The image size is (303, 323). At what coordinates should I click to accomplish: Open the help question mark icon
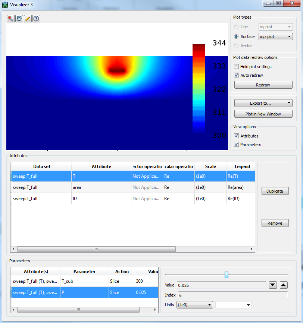click(x=36, y=19)
